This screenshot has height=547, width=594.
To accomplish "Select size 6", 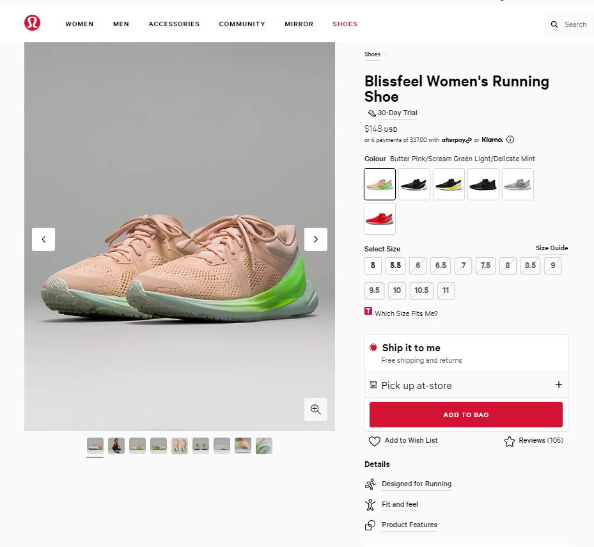I will (x=418, y=266).
